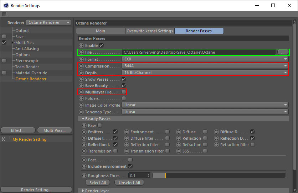The height and width of the screenshot is (193, 298).
Task: Click the Cinema 4D application logo icon
Action: (6, 5)
